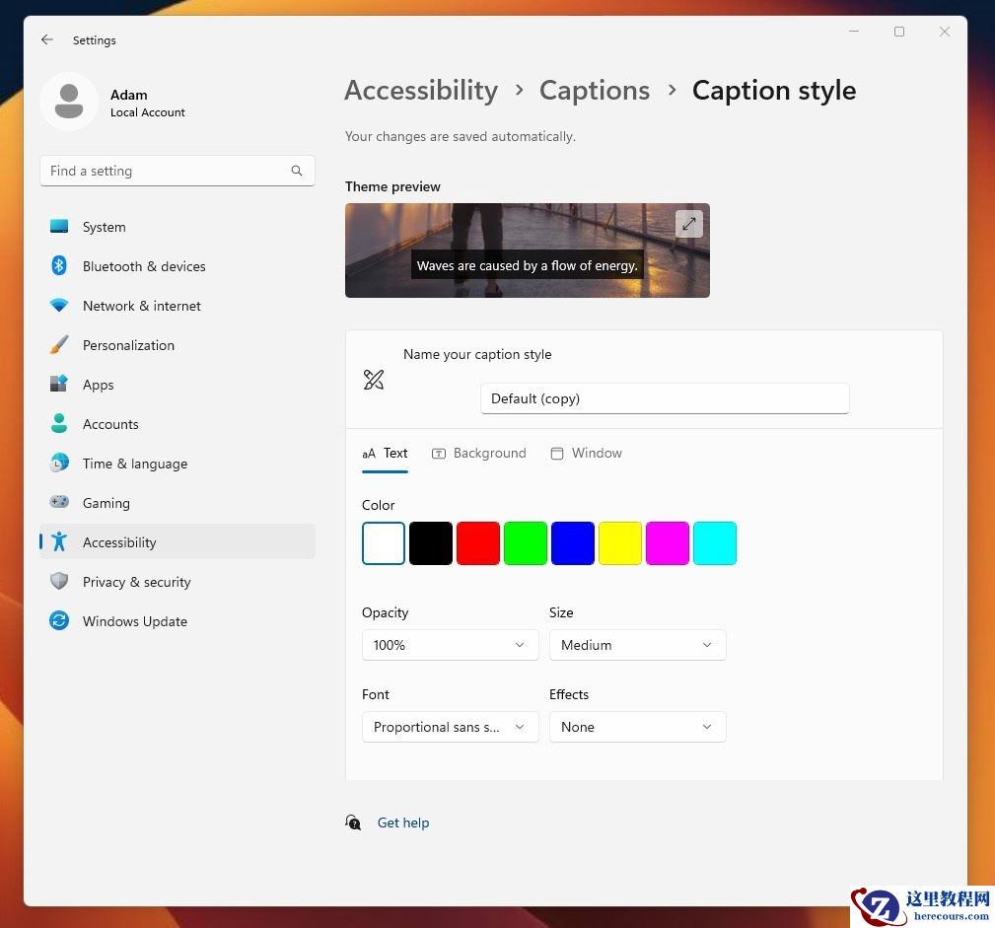
Task: Click the Personalization brush icon
Action: coord(59,345)
